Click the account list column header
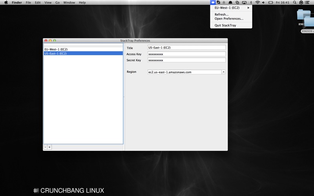314x196 pixels. pyautogui.click(x=83, y=45)
